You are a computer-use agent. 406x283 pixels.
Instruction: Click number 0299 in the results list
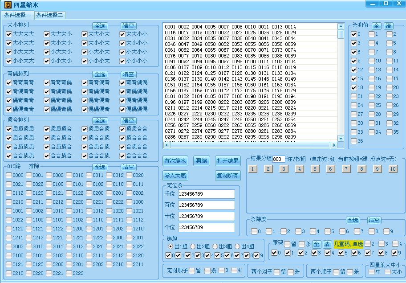290,137
